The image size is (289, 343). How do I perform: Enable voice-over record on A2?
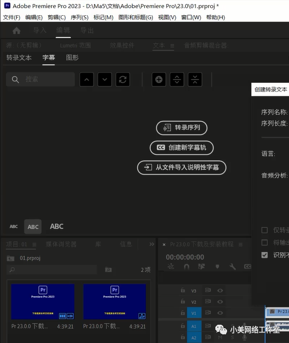click(x=244, y=337)
